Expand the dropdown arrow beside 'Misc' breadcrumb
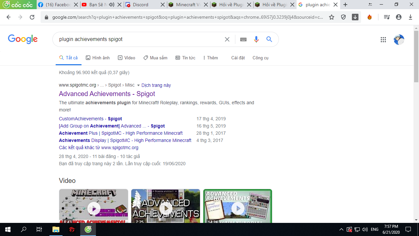 coord(138,85)
